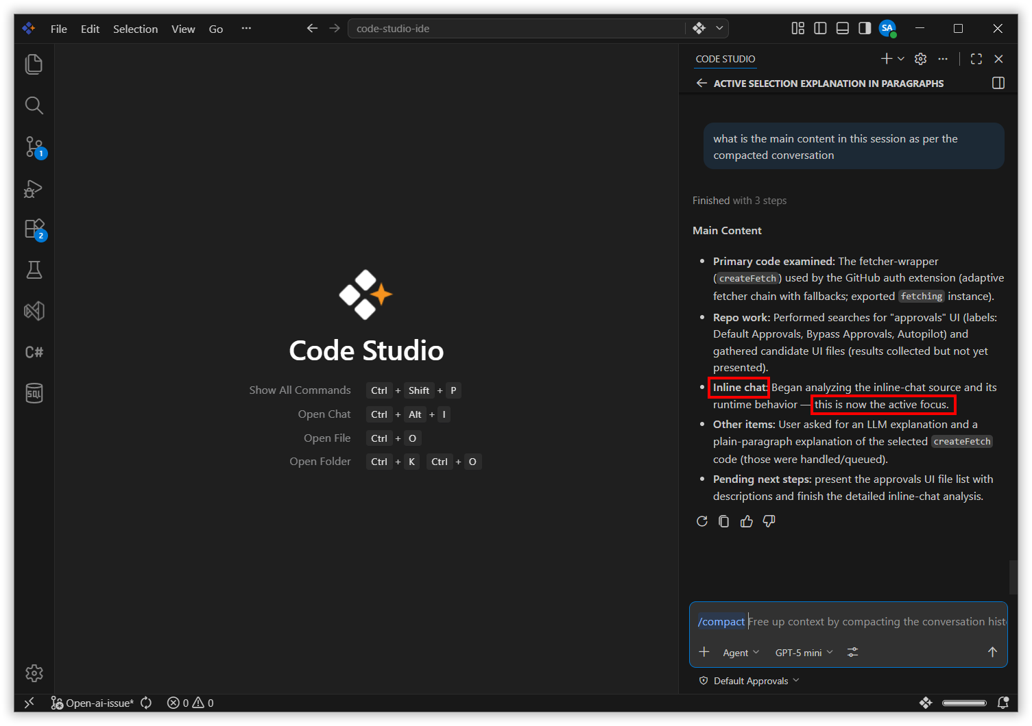Expand Finished with 3 steps

click(x=739, y=201)
